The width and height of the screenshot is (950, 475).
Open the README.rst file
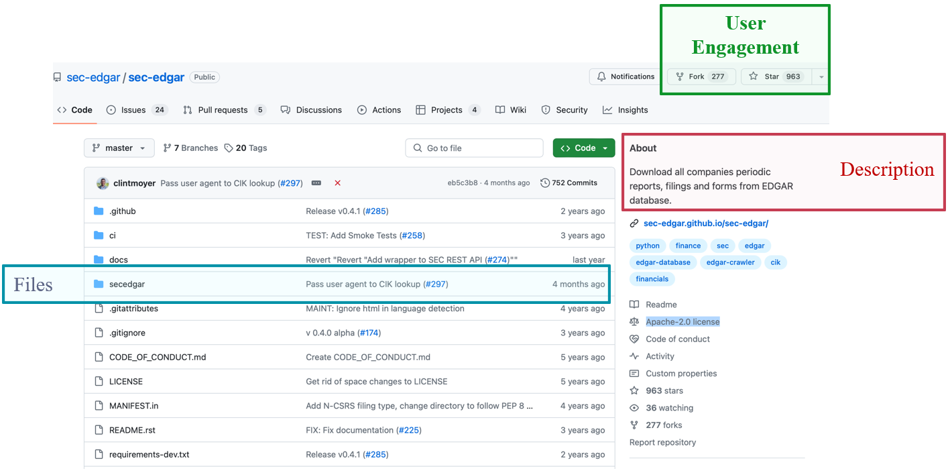click(132, 430)
